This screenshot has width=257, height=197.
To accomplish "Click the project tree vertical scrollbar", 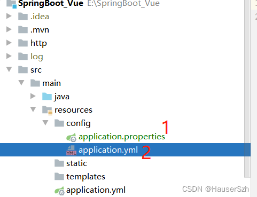I will point(247,89).
